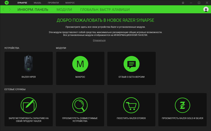Open settings gear icon
Image resolution: width=211 pixels, height=131 pixels.
click(183, 3)
